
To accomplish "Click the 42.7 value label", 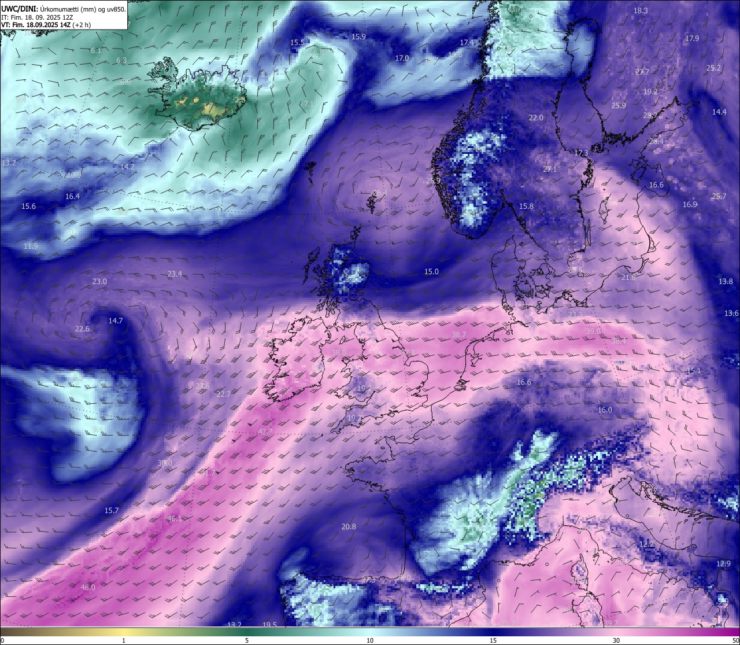I will [265, 432].
